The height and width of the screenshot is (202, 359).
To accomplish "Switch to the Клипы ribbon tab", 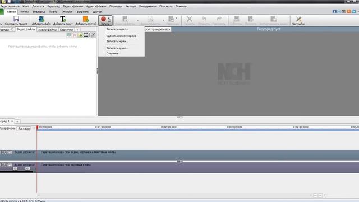I will click(25, 12).
